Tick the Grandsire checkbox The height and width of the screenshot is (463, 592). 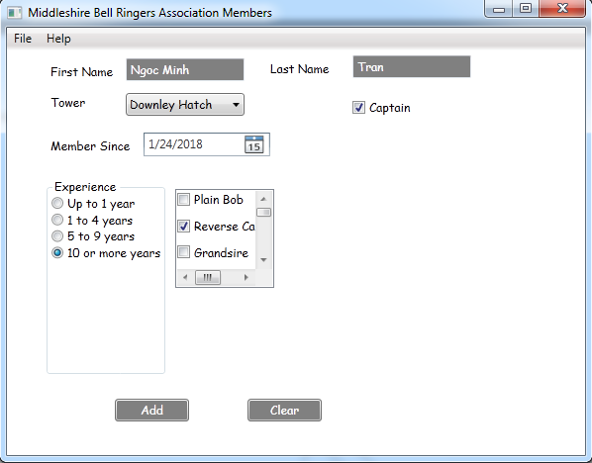(183, 252)
